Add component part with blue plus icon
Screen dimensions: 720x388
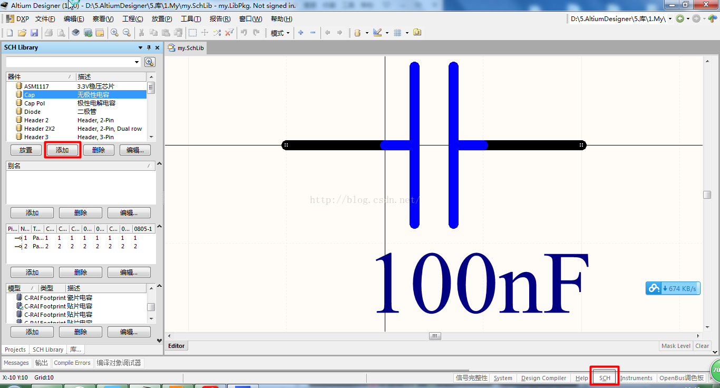[301, 33]
